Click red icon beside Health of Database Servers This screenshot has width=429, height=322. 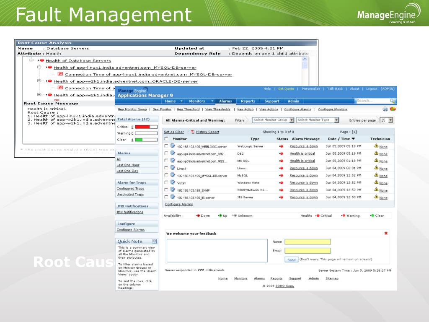41,60
